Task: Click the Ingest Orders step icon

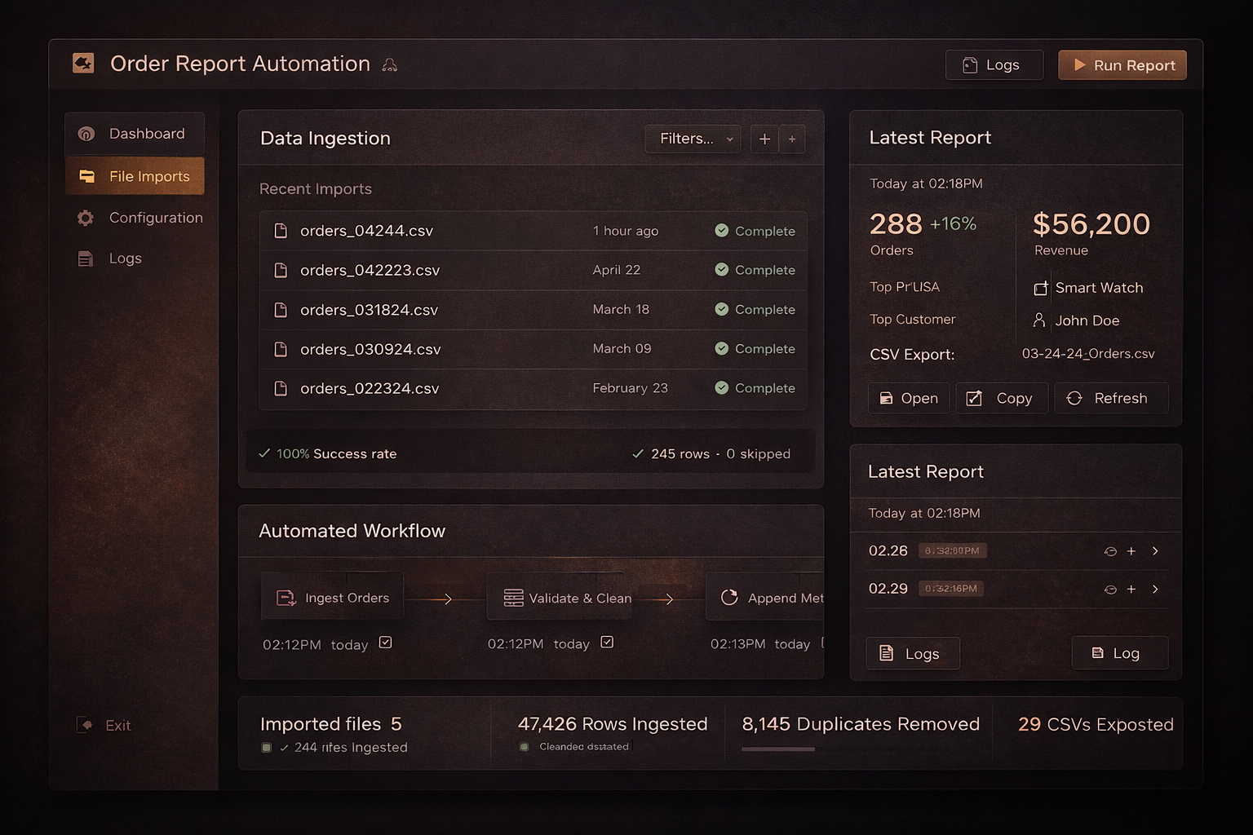Action: pyautogui.click(x=285, y=598)
